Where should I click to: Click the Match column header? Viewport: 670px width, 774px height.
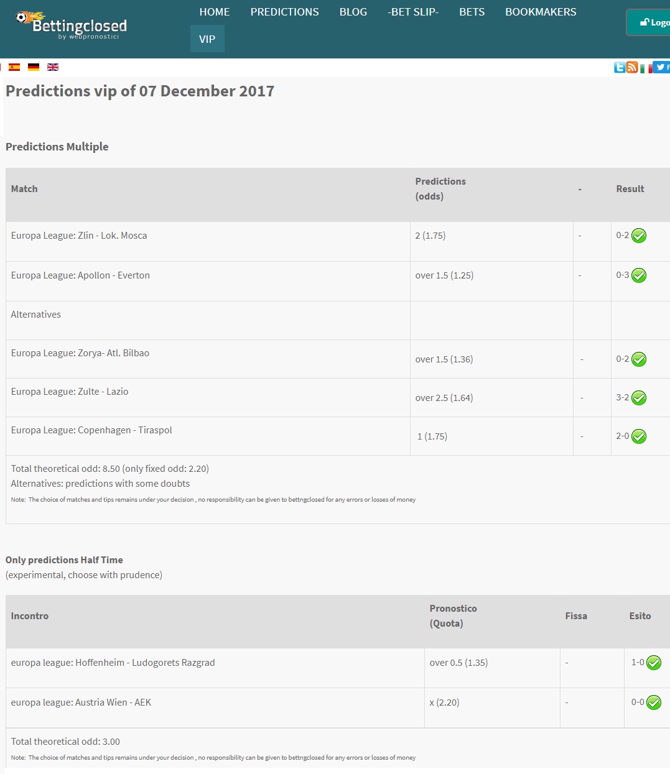[x=24, y=189]
